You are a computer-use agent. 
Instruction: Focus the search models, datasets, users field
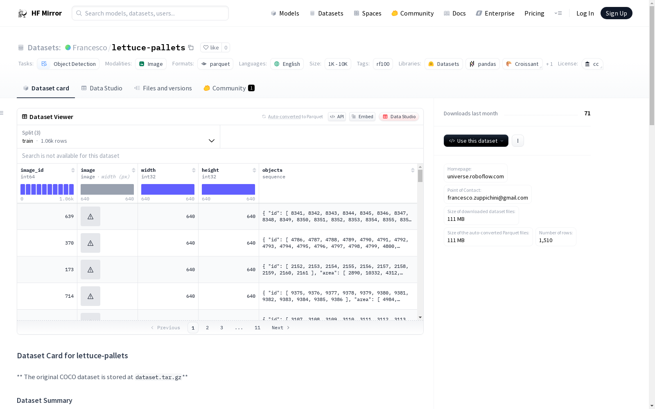point(150,13)
